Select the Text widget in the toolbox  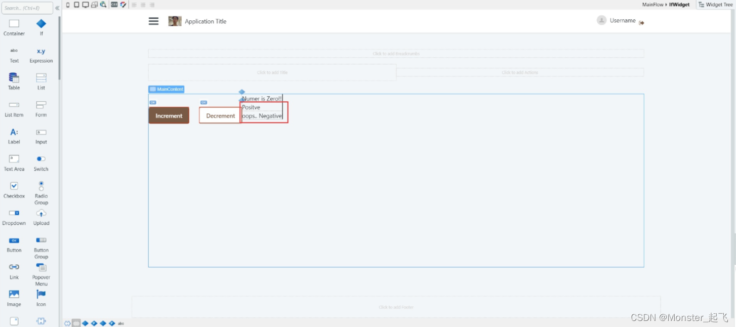(x=14, y=55)
